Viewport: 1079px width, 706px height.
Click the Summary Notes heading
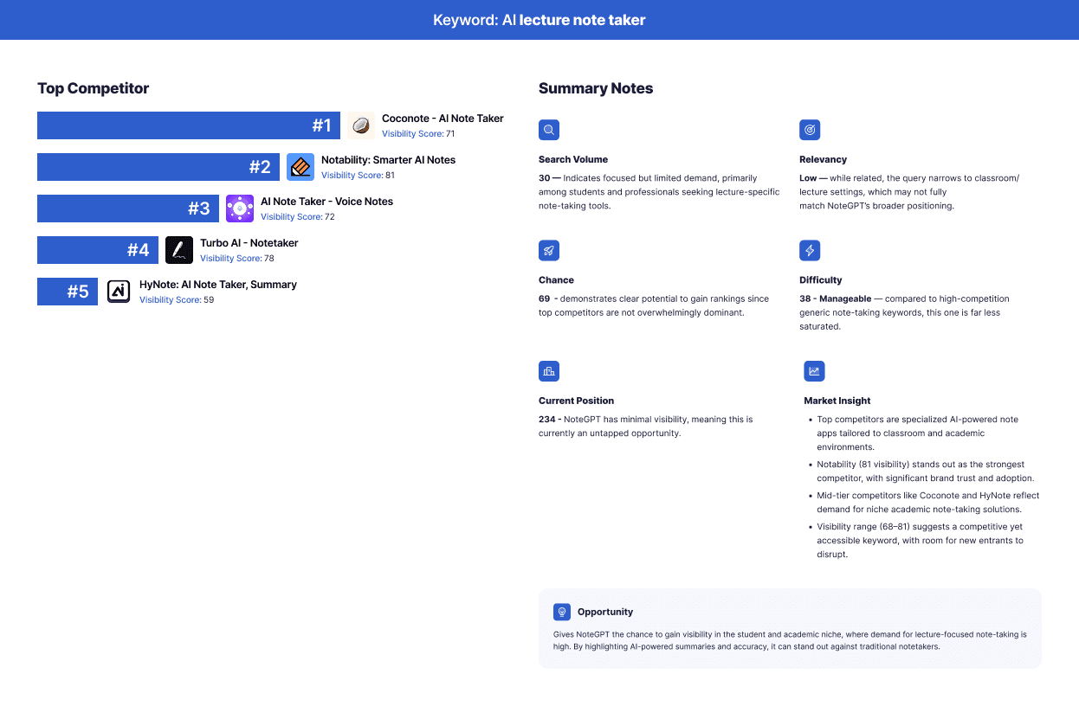(x=596, y=88)
